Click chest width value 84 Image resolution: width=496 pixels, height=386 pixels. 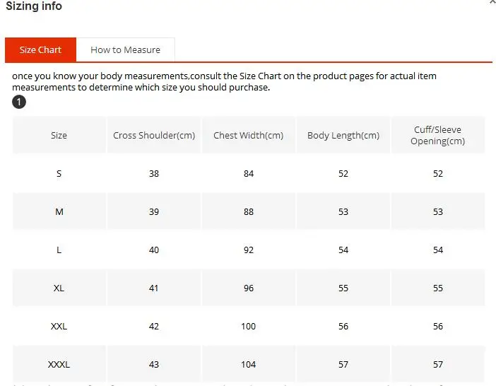[x=248, y=173]
